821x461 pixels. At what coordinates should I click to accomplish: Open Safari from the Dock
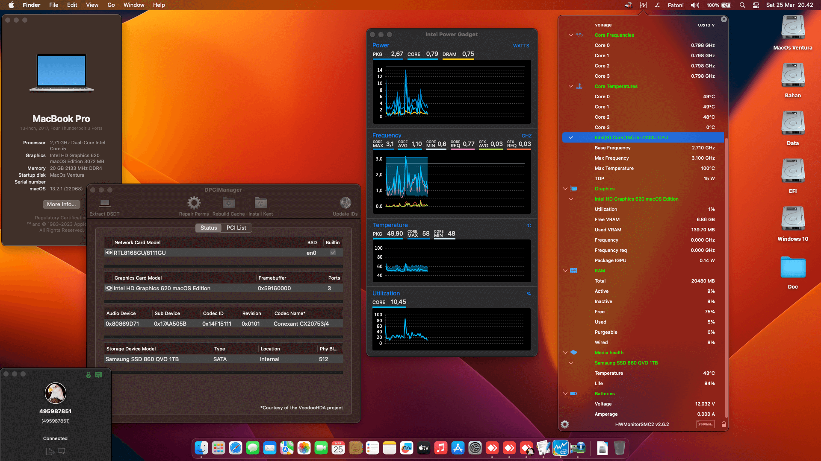[x=236, y=448]
